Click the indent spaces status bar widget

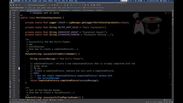pyautogui.click(x=160, y=102)
